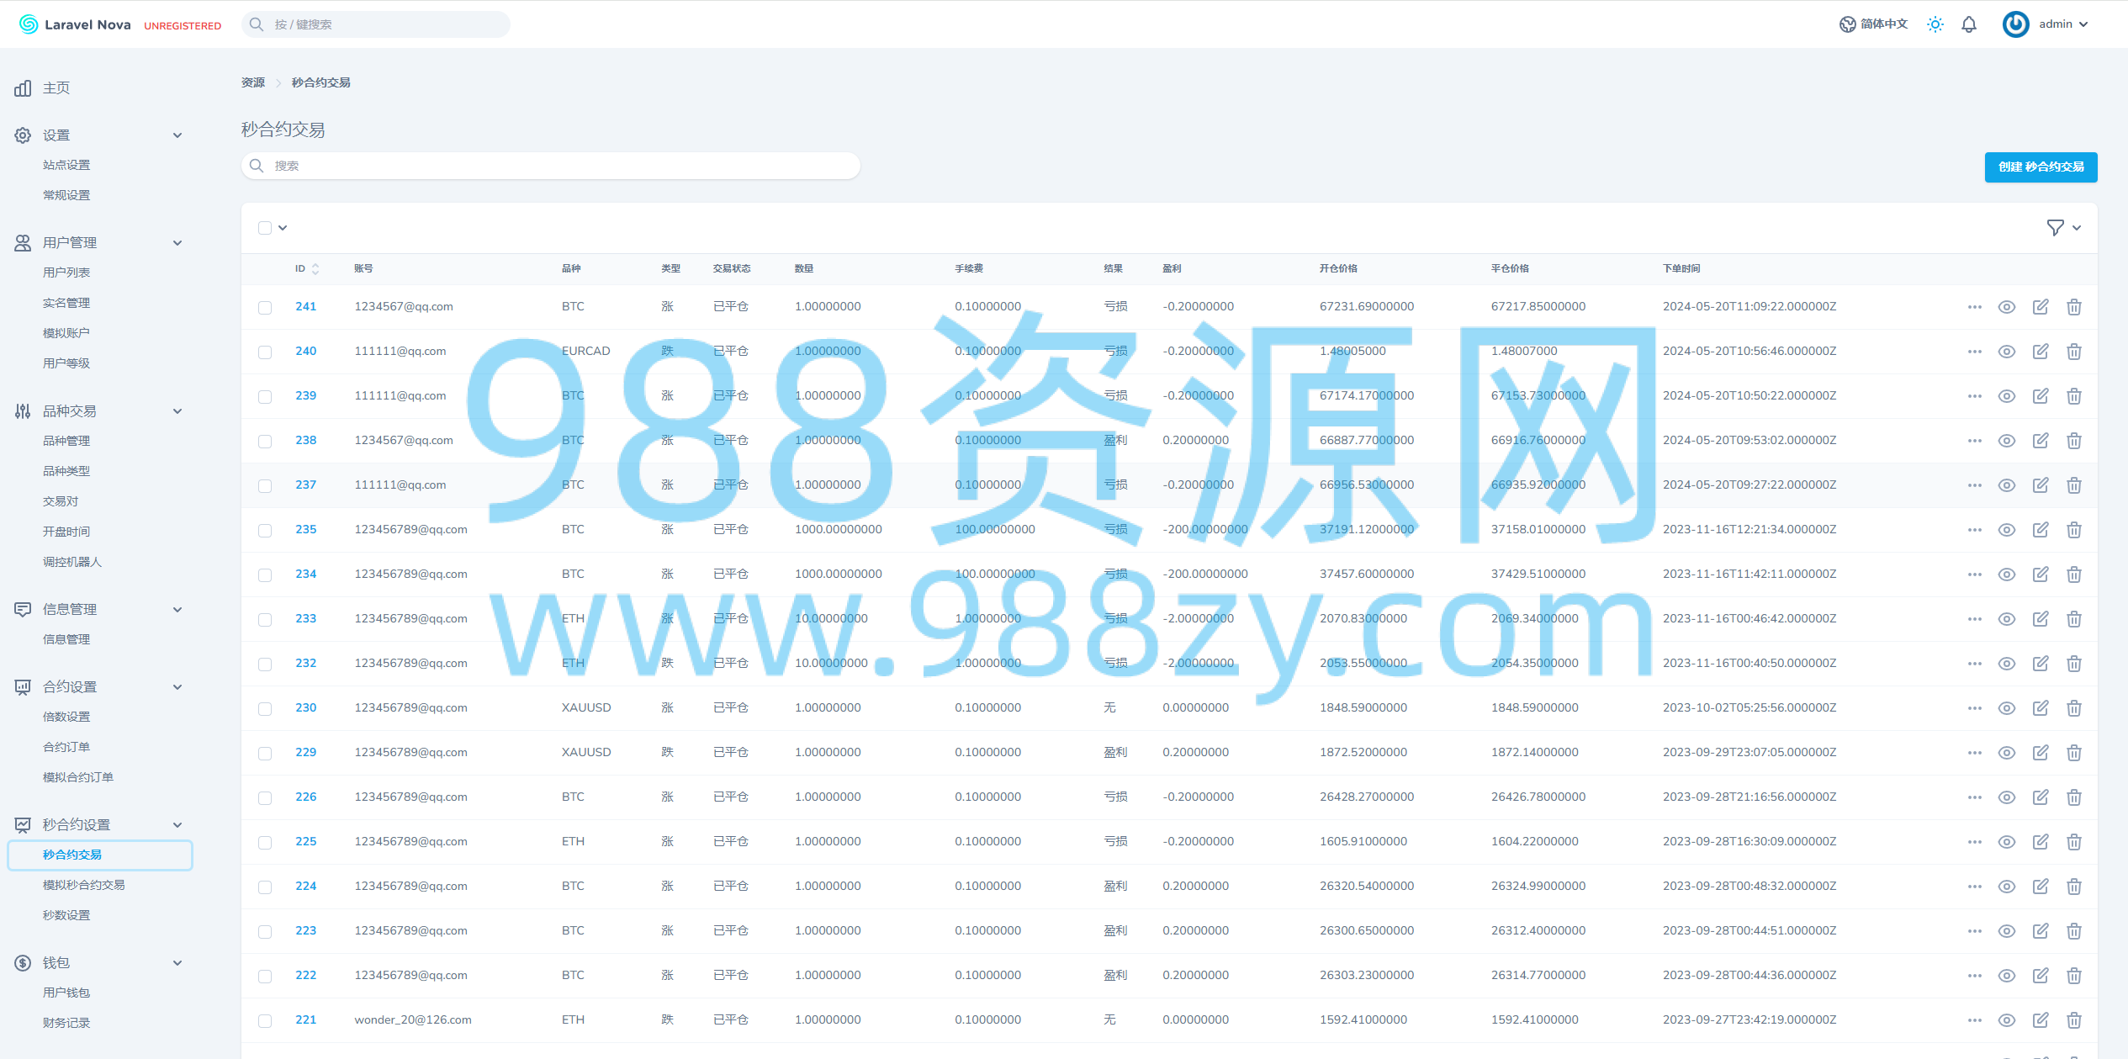Focus the 搜索 resource search field
This screenshot has width=2128, height=1059.
(551, 166)
